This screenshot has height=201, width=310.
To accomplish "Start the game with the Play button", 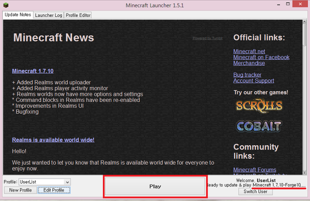I will click(155, 187).
